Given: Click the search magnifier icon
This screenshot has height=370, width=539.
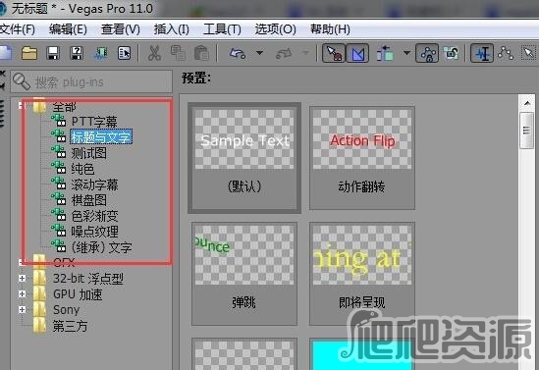Looking at the screenshot, I should (x=22, y=81).
